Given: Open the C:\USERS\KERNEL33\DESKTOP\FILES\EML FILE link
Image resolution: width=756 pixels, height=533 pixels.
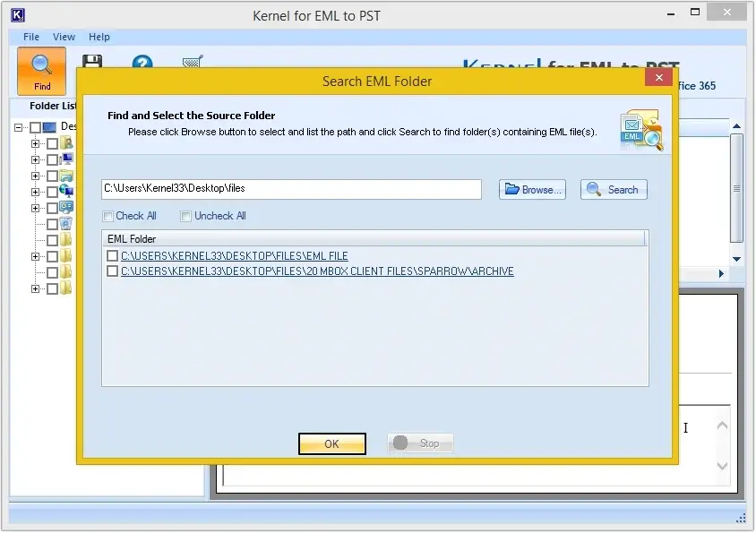Looking at the screenshot, I should tap(235, 255).
